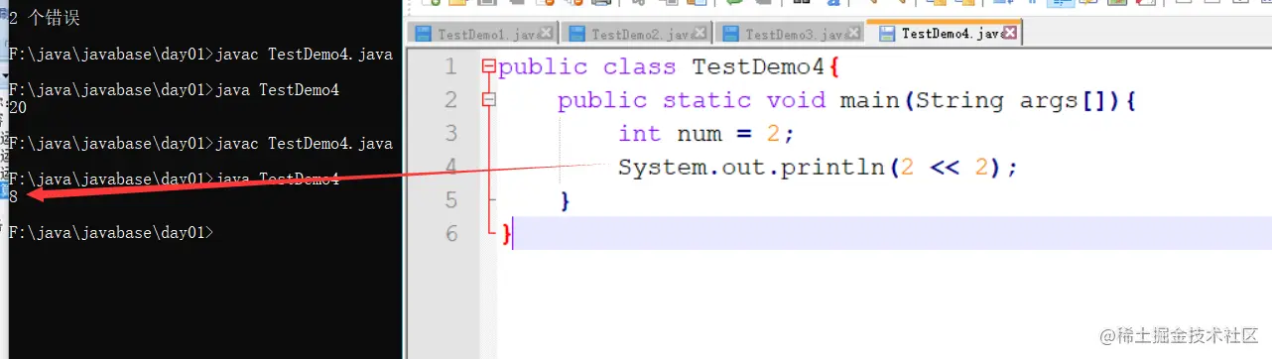Close the TestDemo2.java tab
Image resolution: width=1272 pixels, height=359 pixels.
[x=700, y=34]
